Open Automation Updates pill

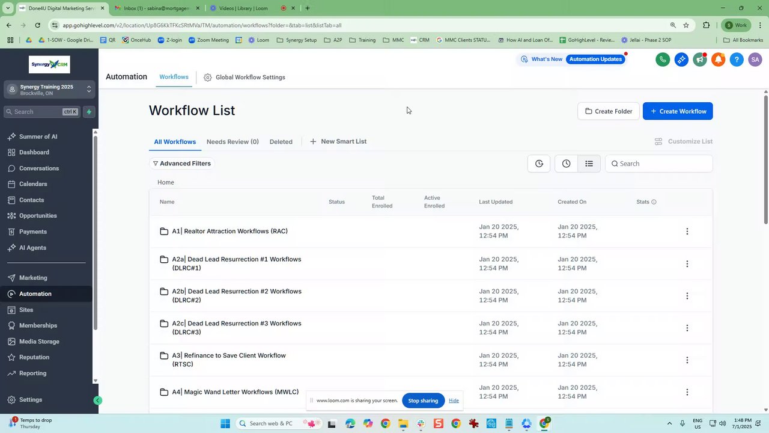(595, 60)
